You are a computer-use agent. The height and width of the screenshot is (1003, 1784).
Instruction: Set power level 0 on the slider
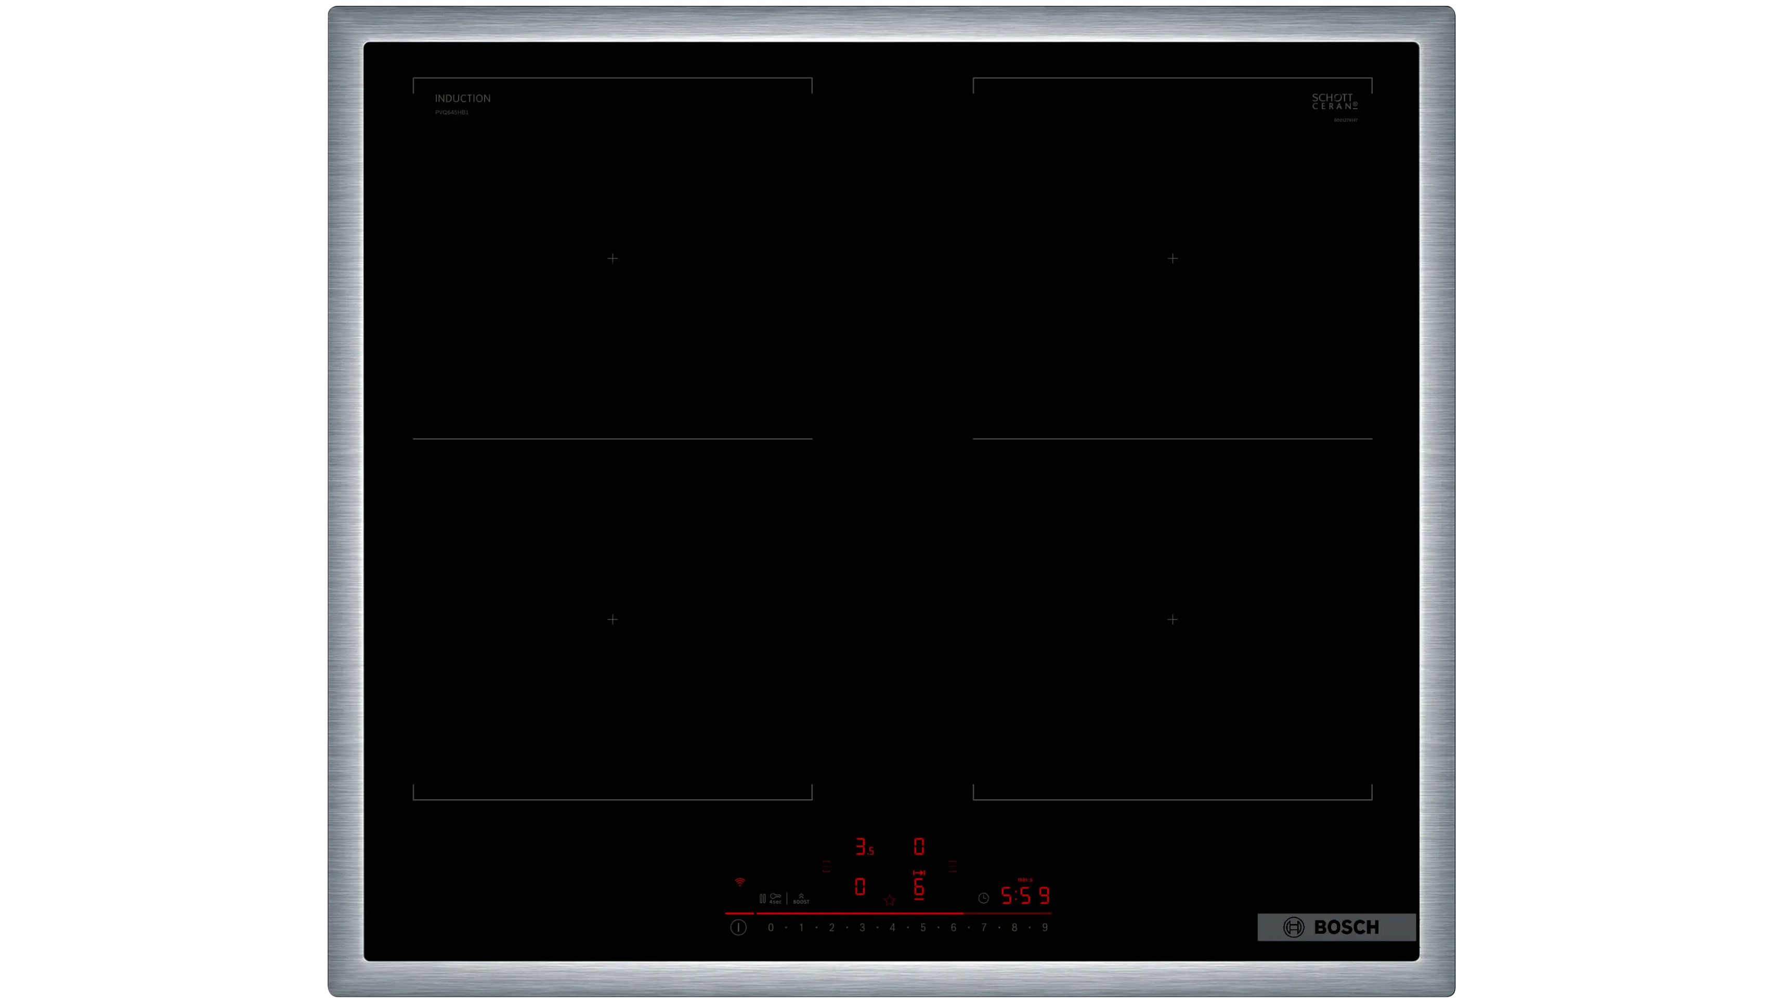(x=771, y=928)
